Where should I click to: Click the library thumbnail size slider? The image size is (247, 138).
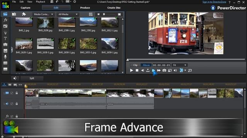point(104,15)
